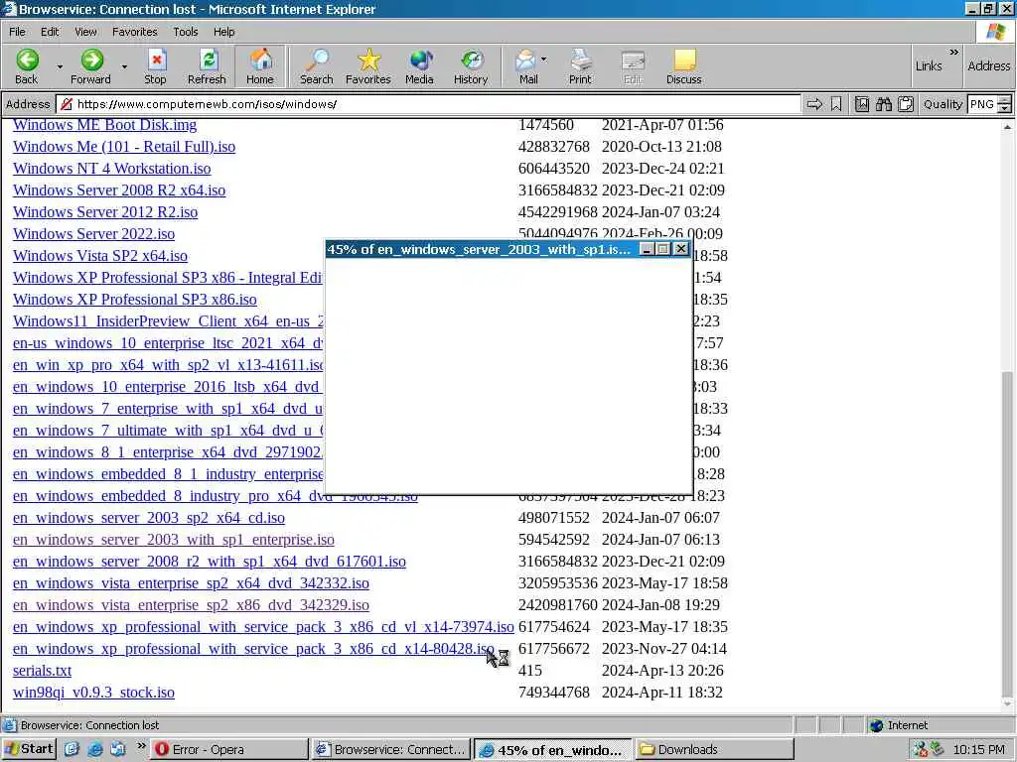Click the bookmark icon in address toolbar
The image size is (1017, 762).
pyautogui.click(x=836, y=104)
